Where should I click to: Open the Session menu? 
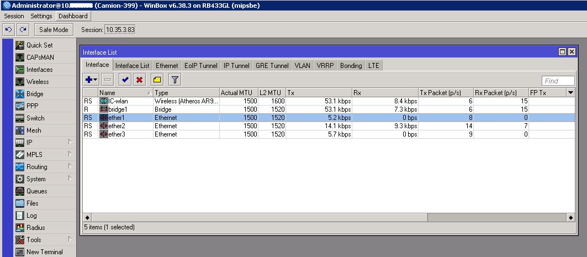14,16
